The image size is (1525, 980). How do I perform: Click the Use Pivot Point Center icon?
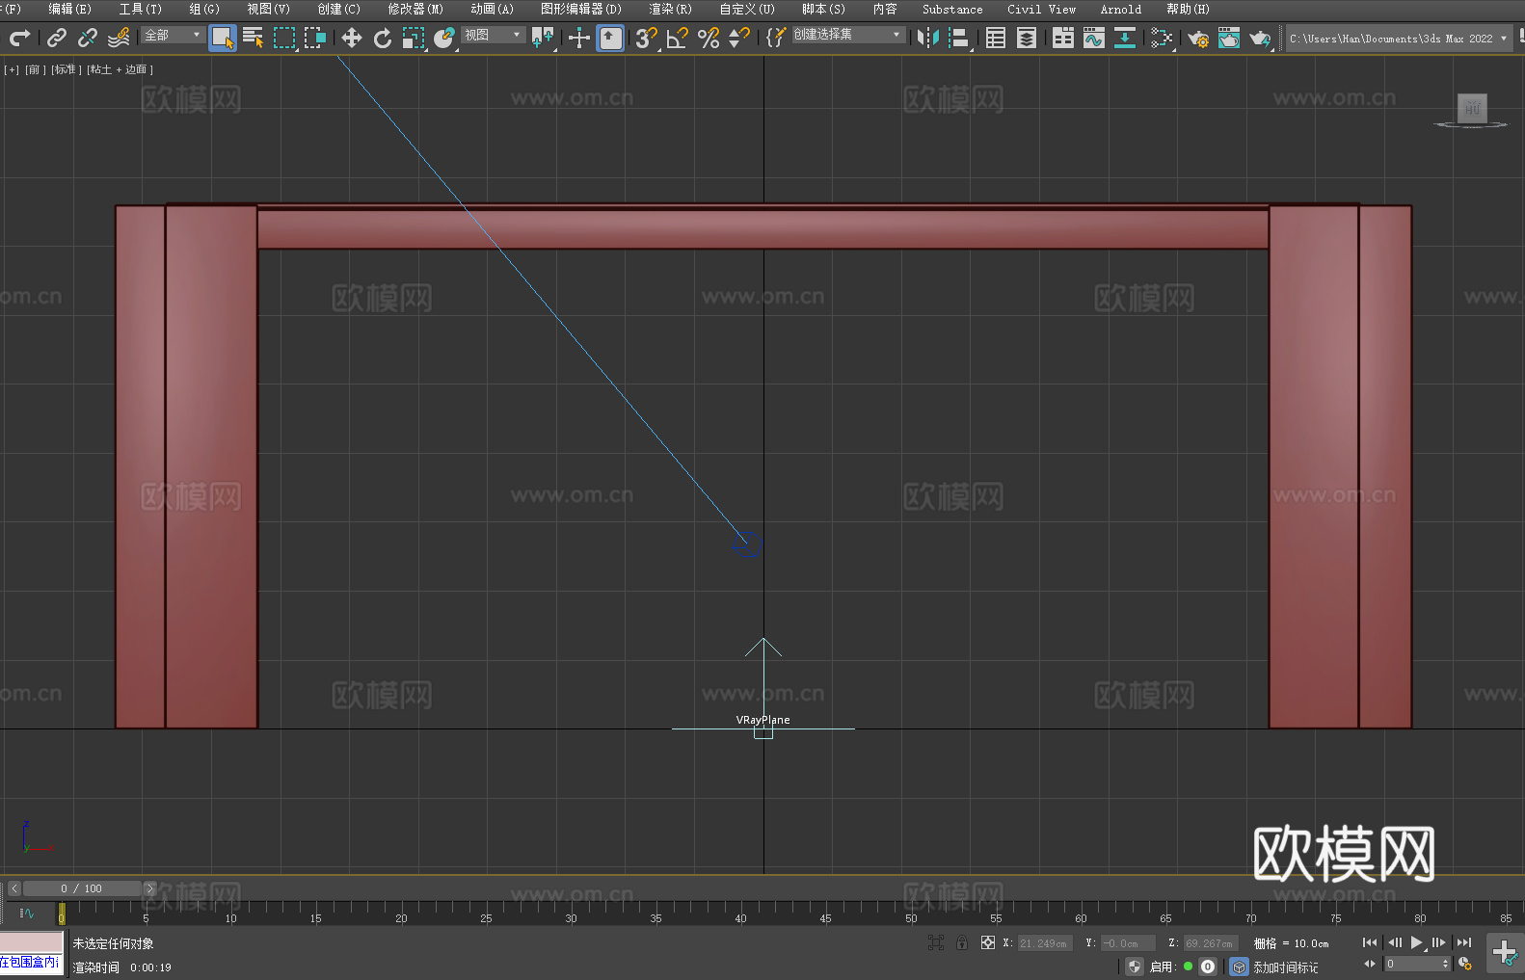pyautogui.click(x=543, y=38)
